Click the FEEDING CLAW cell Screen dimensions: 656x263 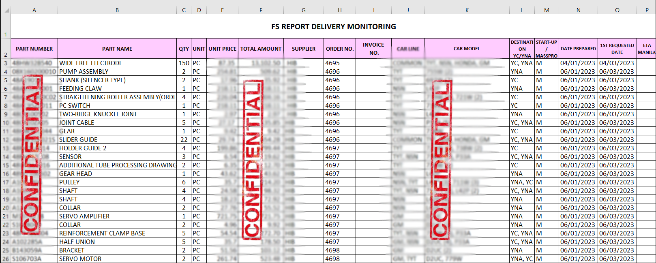pos(117,89)
